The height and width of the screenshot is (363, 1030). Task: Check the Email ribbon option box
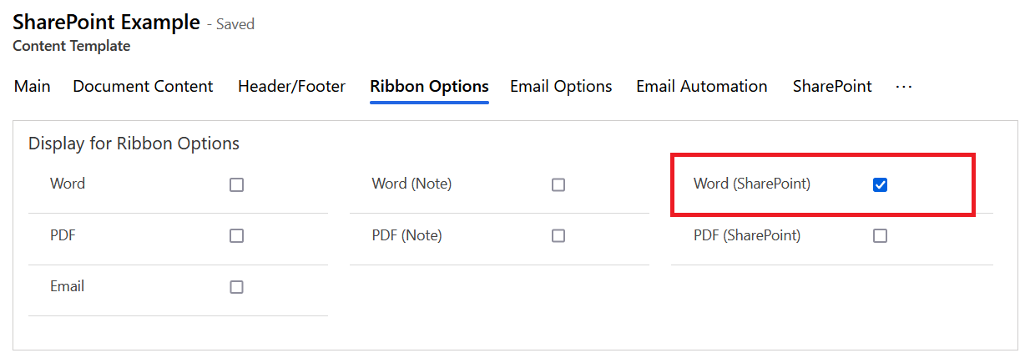point(236,287)
